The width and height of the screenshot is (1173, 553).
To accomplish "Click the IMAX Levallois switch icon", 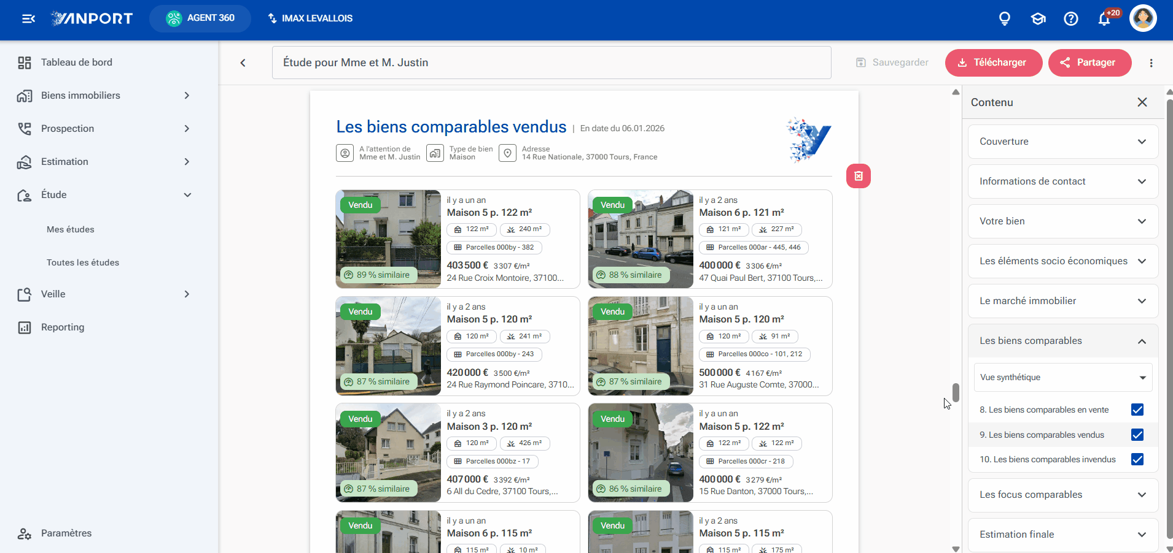I will click(272, 18).
